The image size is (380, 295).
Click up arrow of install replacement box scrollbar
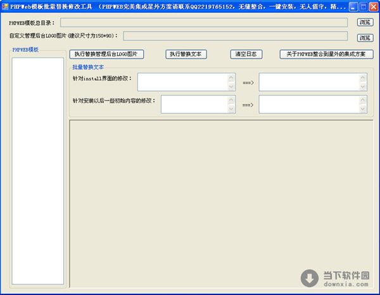363,78
